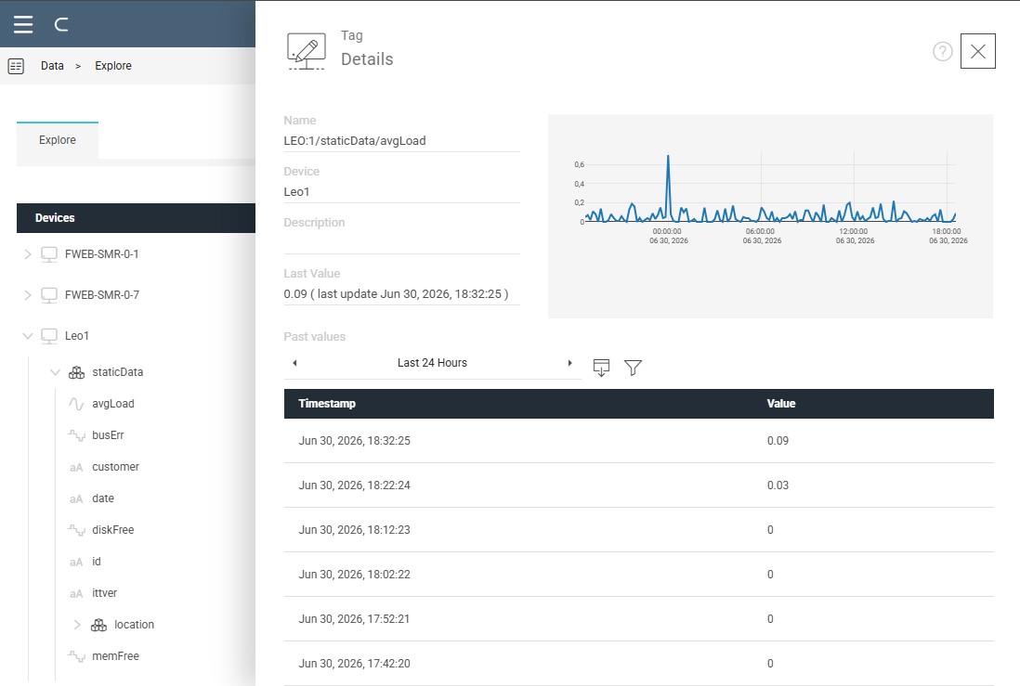Viewport: 1020px width, 686px height.
Task: Select the diskFree tag in tree
Action: 113,530
